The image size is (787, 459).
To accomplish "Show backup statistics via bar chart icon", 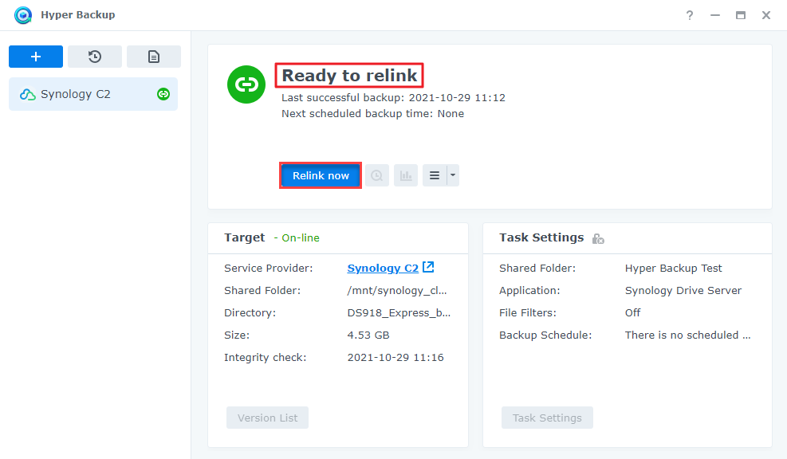I will [406, 175].
